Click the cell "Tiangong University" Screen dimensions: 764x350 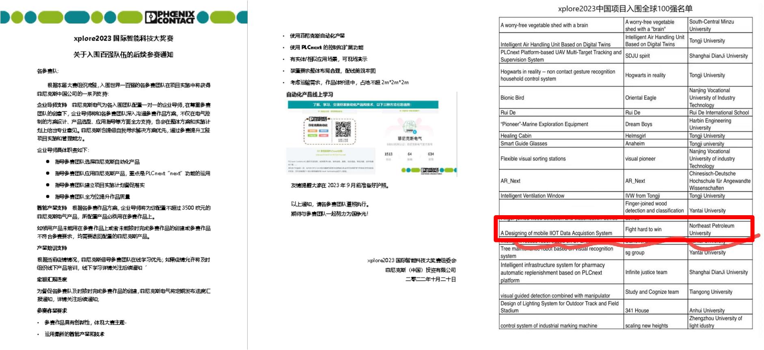(720, 292)
